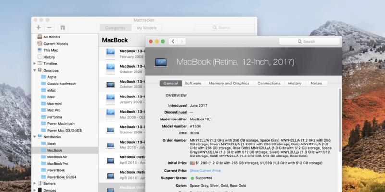Open the MacBook Pro folder

click(x=58, y=164)
